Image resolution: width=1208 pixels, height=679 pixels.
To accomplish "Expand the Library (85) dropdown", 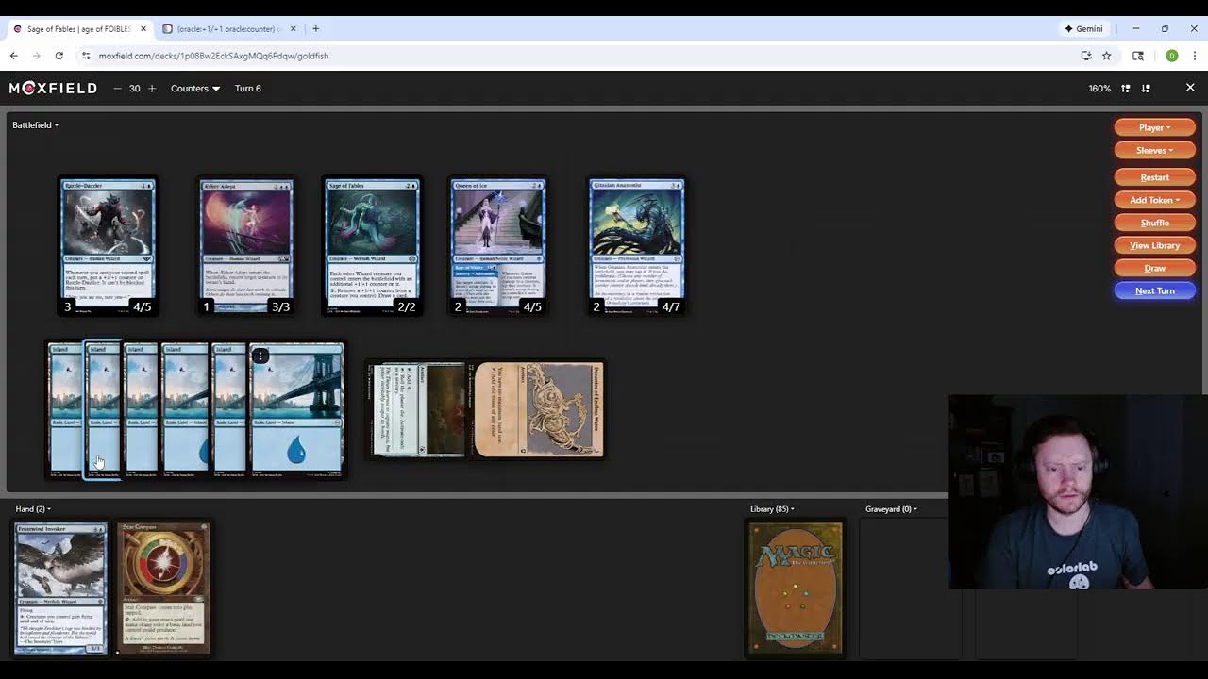I will [772, 509].
